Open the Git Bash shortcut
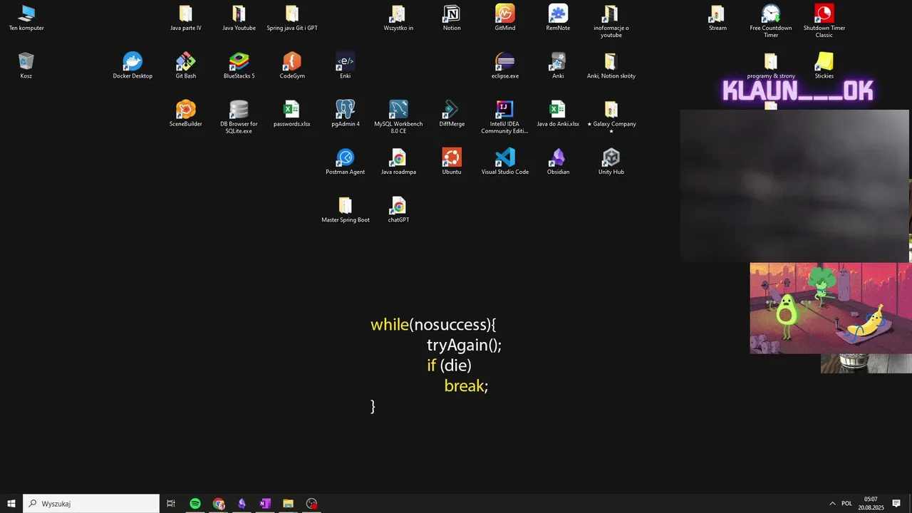Viewport: 912px width, 513px height. pos(186,66)
